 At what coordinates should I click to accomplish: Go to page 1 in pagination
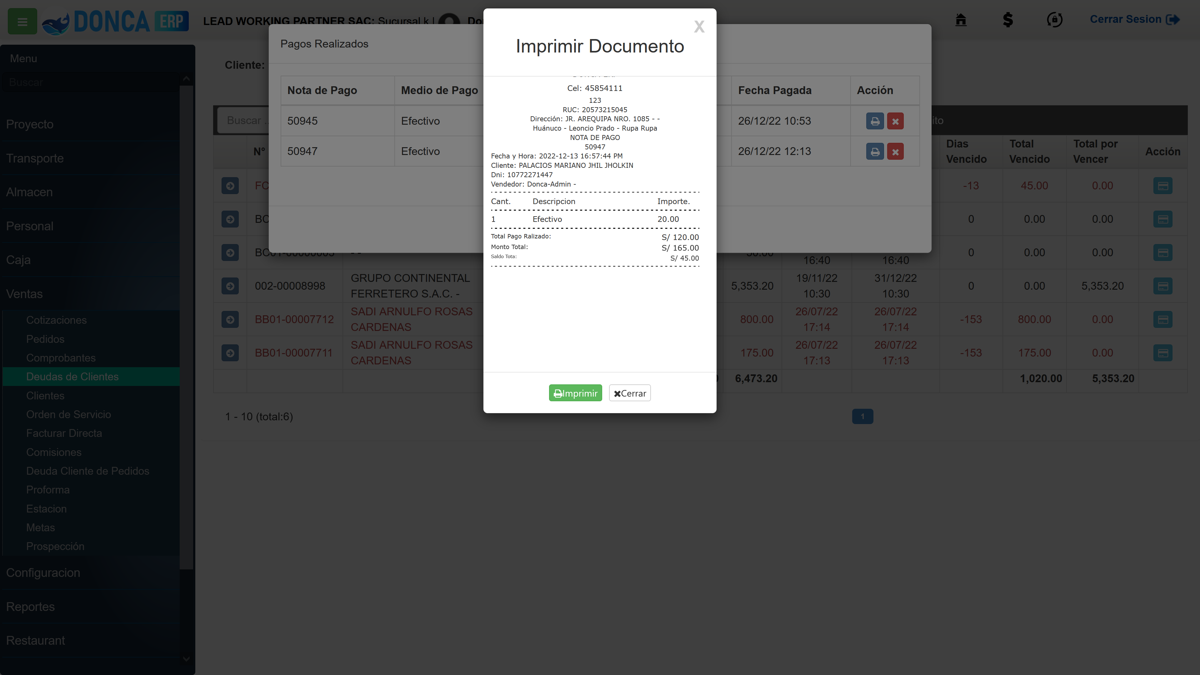point(862,417)
